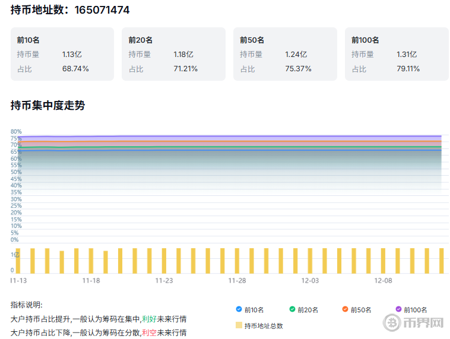Select the 11-18 date axis label
The width and height of the screenshot is (450, 339).
(91, 281)
